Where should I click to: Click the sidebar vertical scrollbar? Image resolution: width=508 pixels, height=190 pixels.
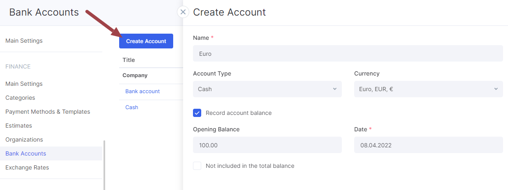pyautogui.click(x=104, y=165)
